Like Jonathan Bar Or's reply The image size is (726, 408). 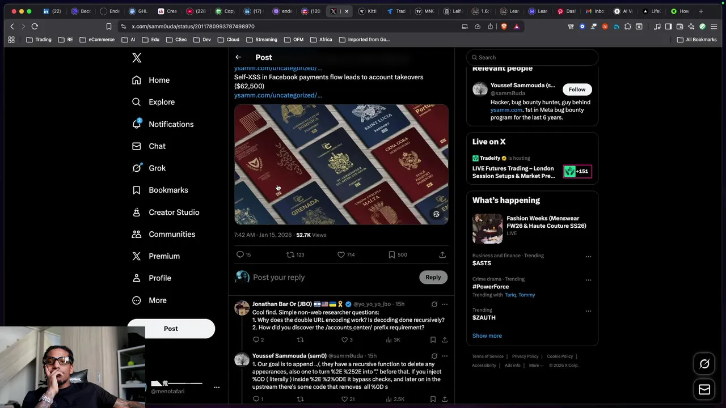point(347,339)
